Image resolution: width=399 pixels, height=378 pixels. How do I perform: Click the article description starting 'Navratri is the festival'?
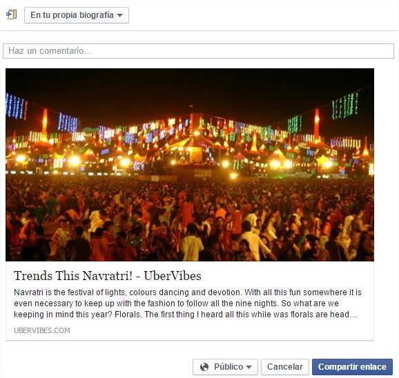[188, 304]
